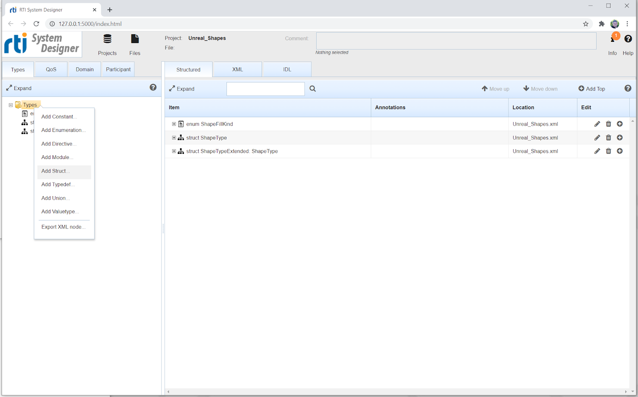Click the RTI System Designer logo
This screenshot has height=397, width=638.
tap(42, 44)
